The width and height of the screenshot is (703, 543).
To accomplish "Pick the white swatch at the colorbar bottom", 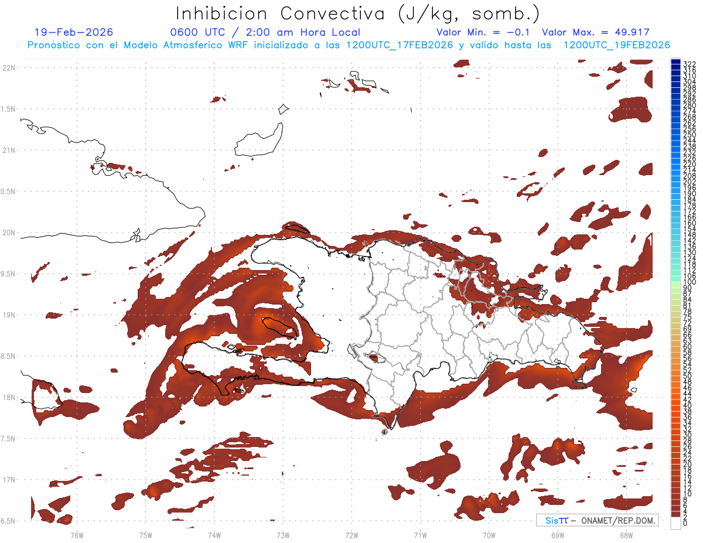I will pos(675,523).
